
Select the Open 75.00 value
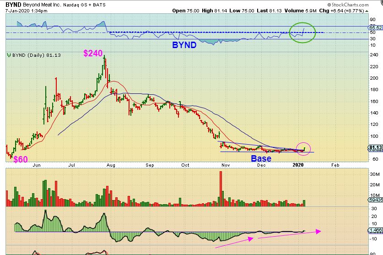[186, 11]
